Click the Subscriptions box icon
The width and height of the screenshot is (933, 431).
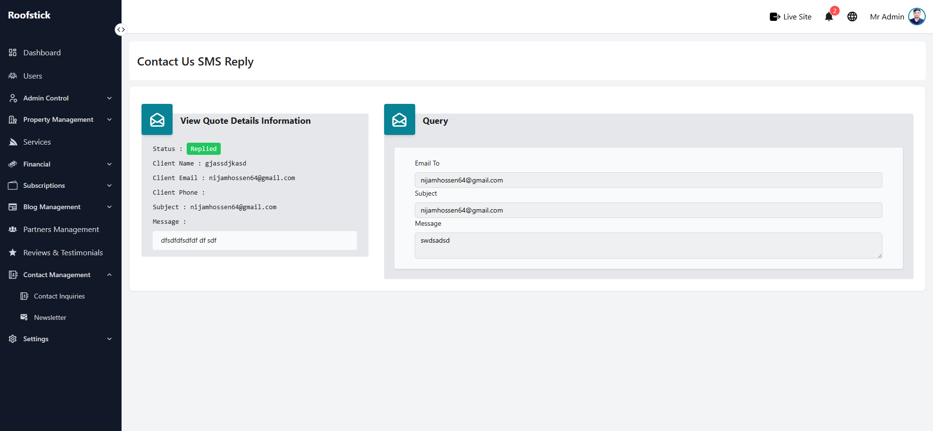click(13, 185)
